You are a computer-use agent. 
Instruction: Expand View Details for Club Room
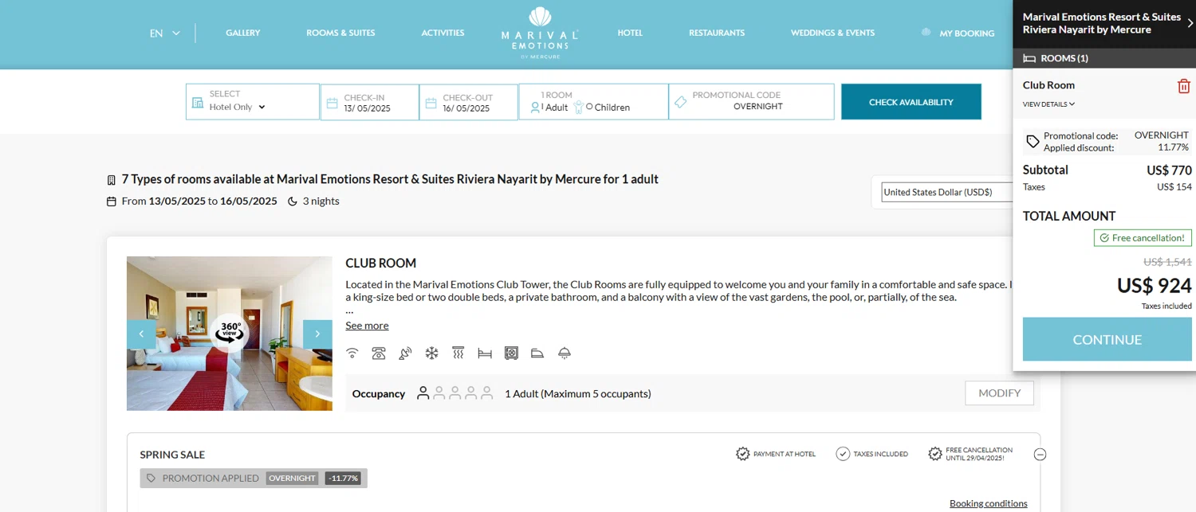[1048, 104]
